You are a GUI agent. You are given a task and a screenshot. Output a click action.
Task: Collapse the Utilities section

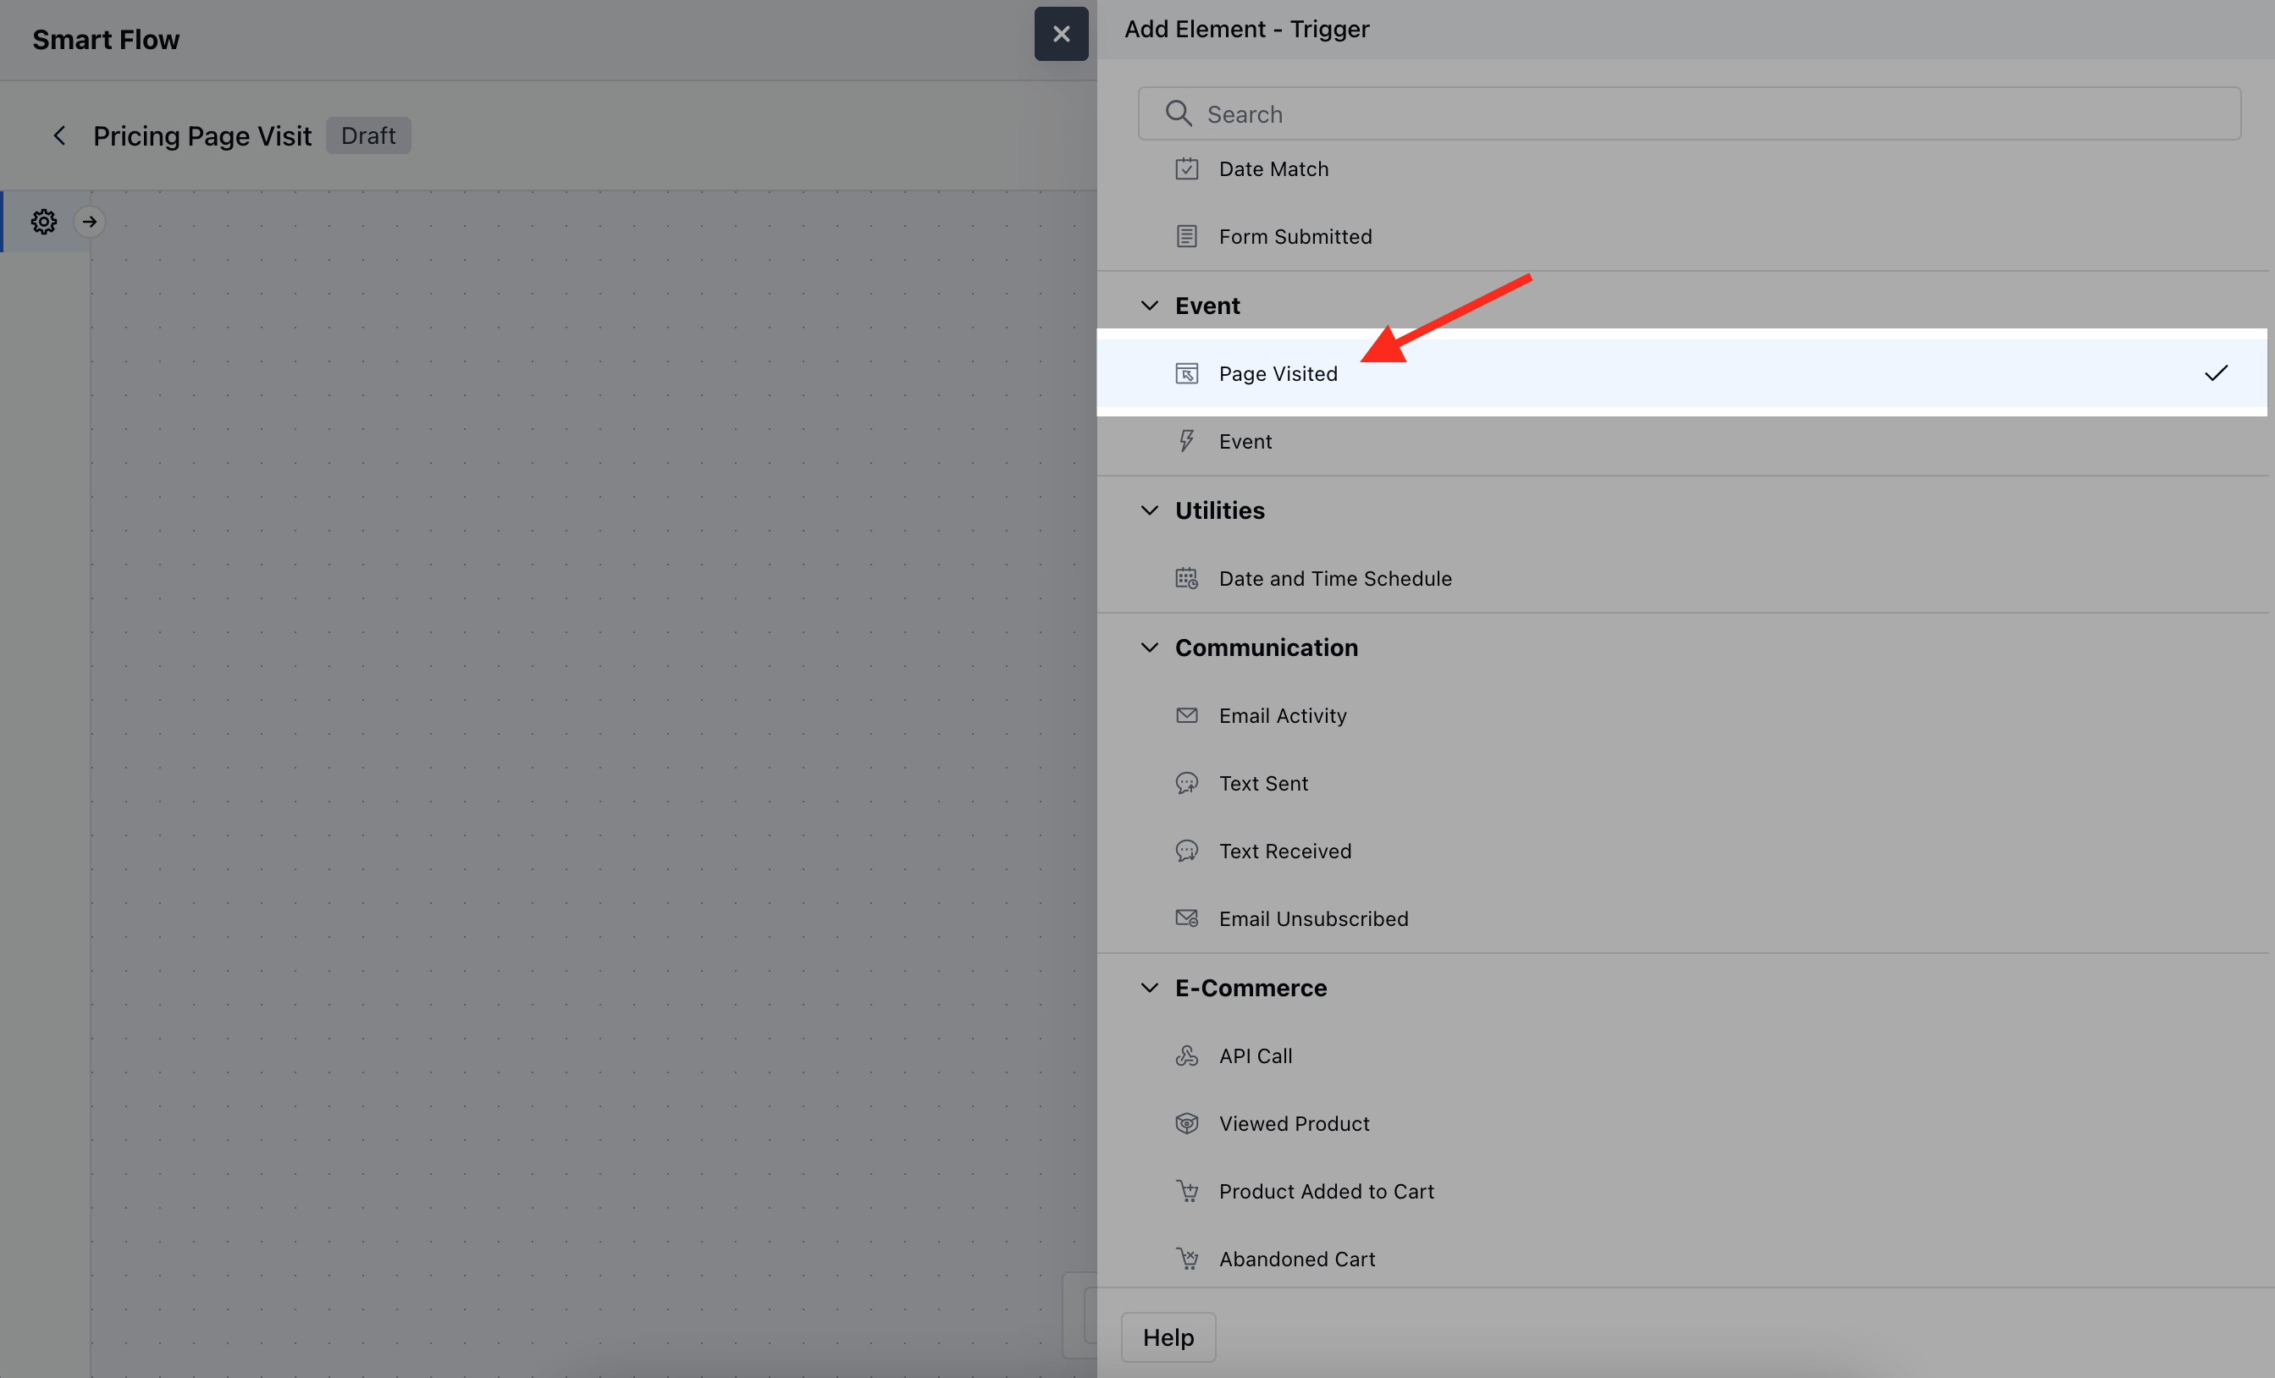click(x=1150, y=510)
